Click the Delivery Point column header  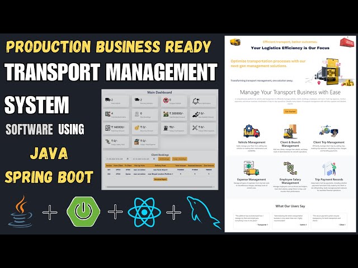(161, 166)
